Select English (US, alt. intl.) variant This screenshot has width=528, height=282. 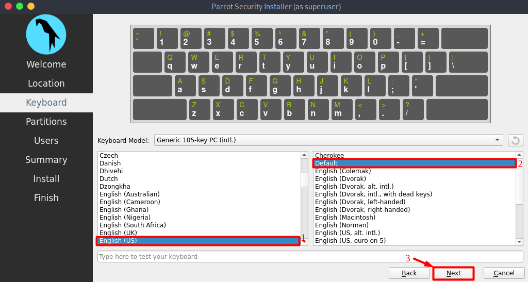coord(415,233)
